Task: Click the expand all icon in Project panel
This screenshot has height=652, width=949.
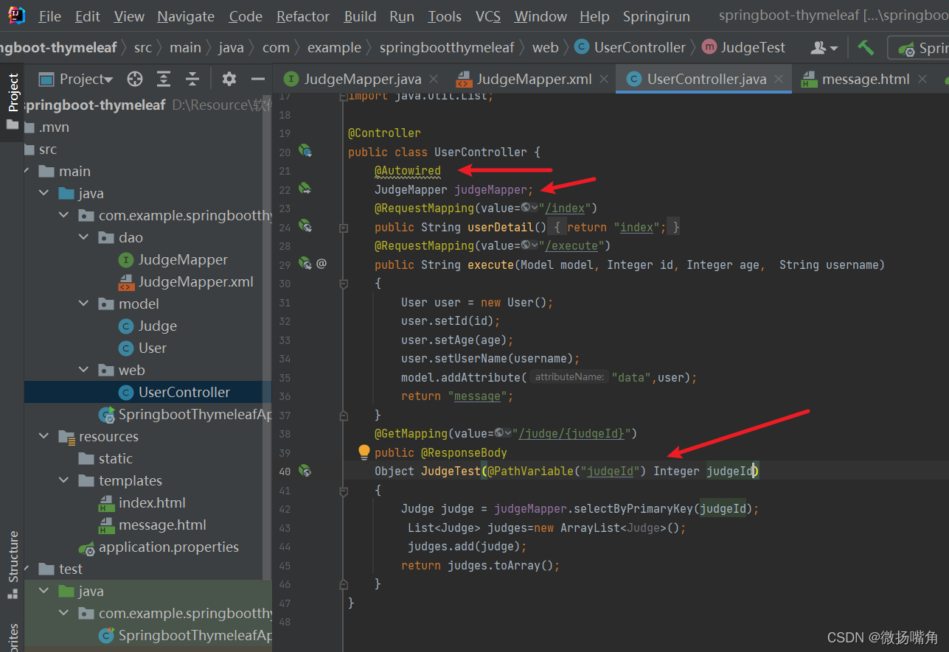Action: point(164,79)
